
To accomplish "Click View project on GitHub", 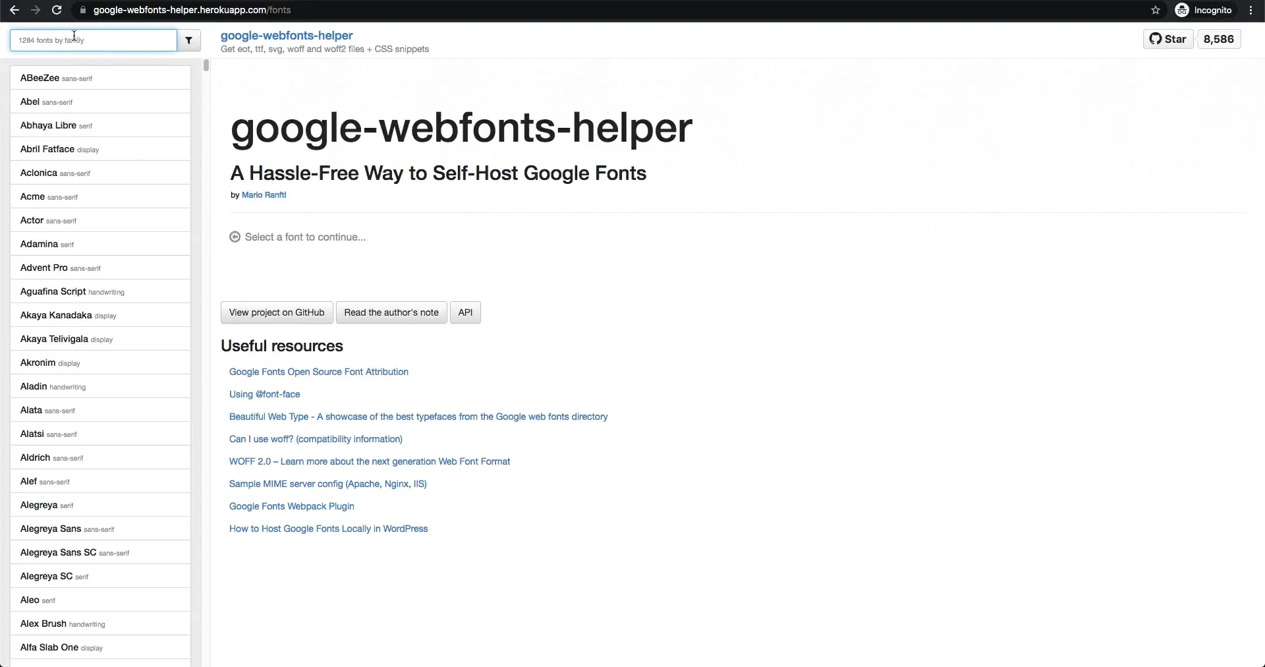I will click(x=277, y=312).
